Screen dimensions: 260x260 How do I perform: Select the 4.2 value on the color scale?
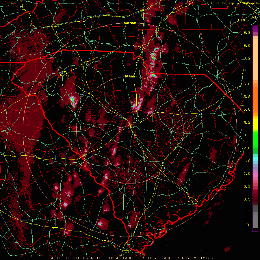click(247, 122)
